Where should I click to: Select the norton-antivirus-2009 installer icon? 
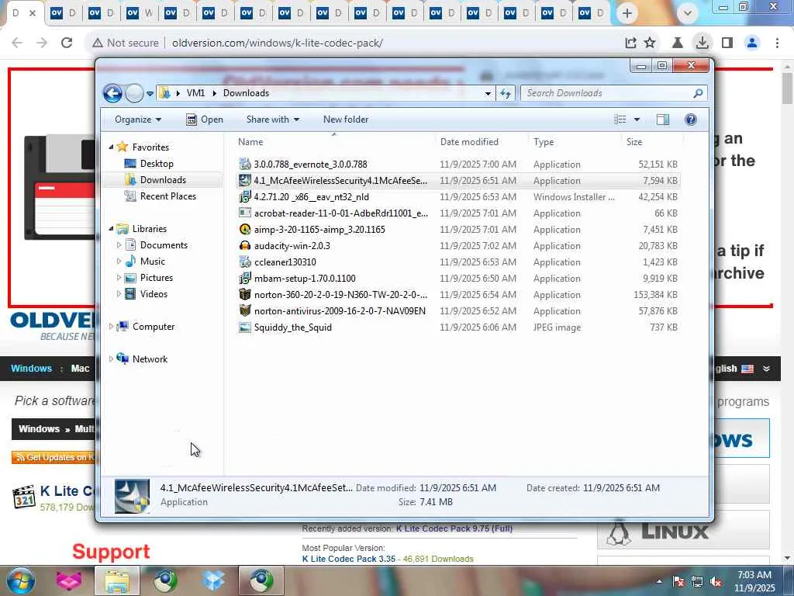[245, 310]
